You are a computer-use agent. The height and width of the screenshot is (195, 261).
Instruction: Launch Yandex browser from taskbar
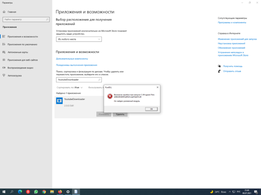28,192
